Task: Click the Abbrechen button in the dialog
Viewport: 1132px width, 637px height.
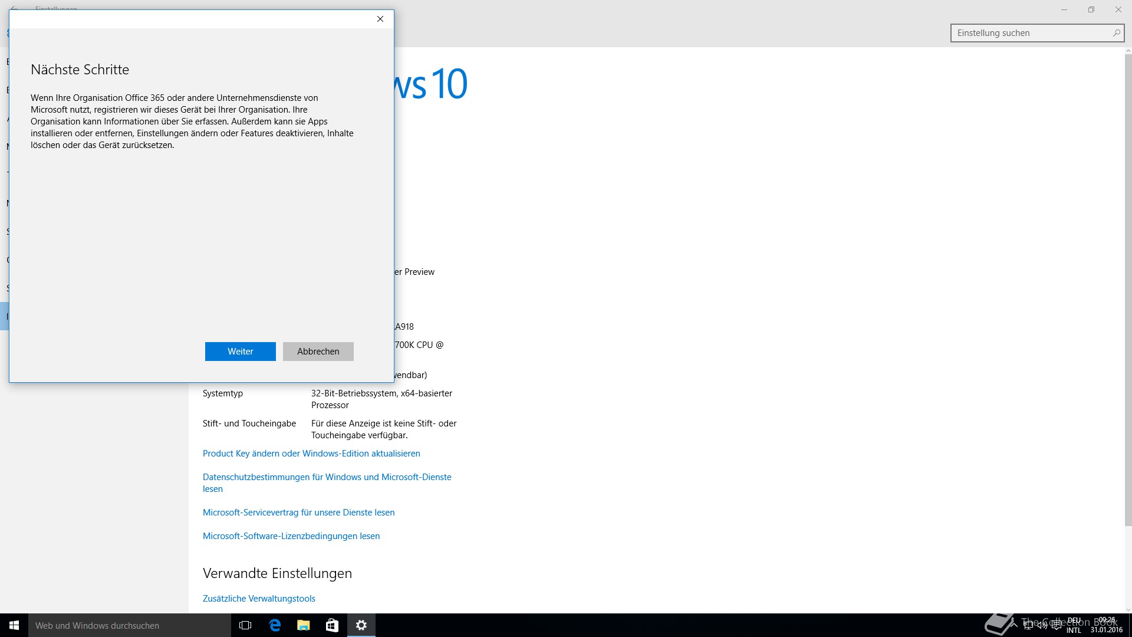Action: pyautogui.click(x=318, y=352)
